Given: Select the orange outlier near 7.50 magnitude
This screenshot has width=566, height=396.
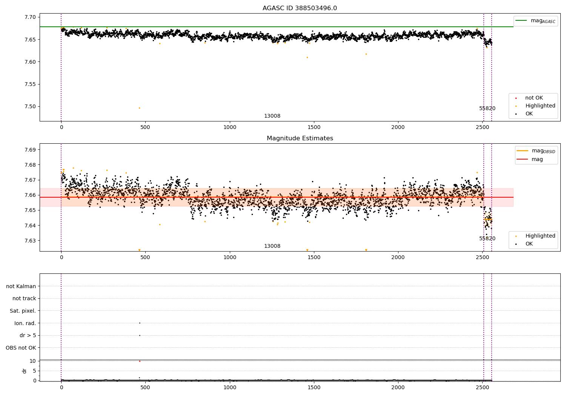Looking at the screenshot, I should [x=139, y=108].
